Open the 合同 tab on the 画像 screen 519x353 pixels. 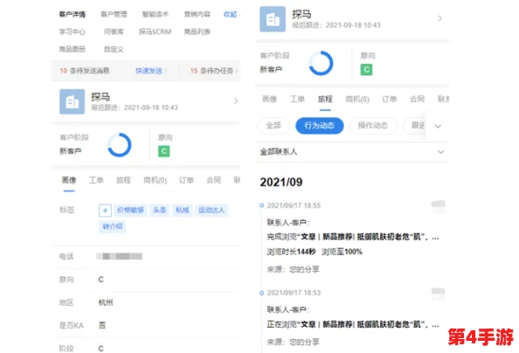click(214, 180)
